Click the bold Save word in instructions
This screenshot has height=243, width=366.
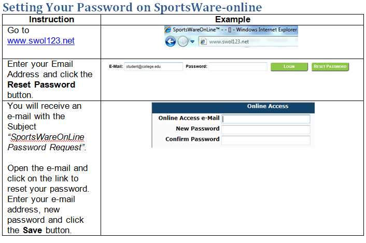(33, 230)
